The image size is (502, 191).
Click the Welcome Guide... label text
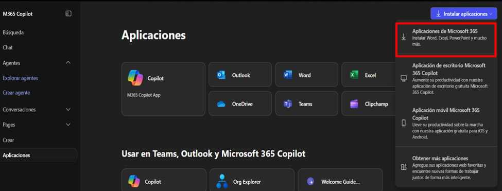(341, 182)
